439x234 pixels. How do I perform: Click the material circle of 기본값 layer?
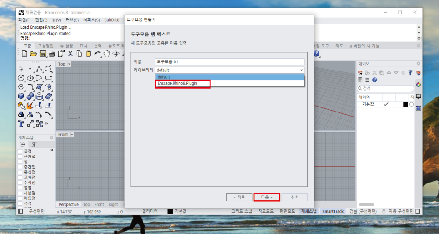click(x=411, y=104)
